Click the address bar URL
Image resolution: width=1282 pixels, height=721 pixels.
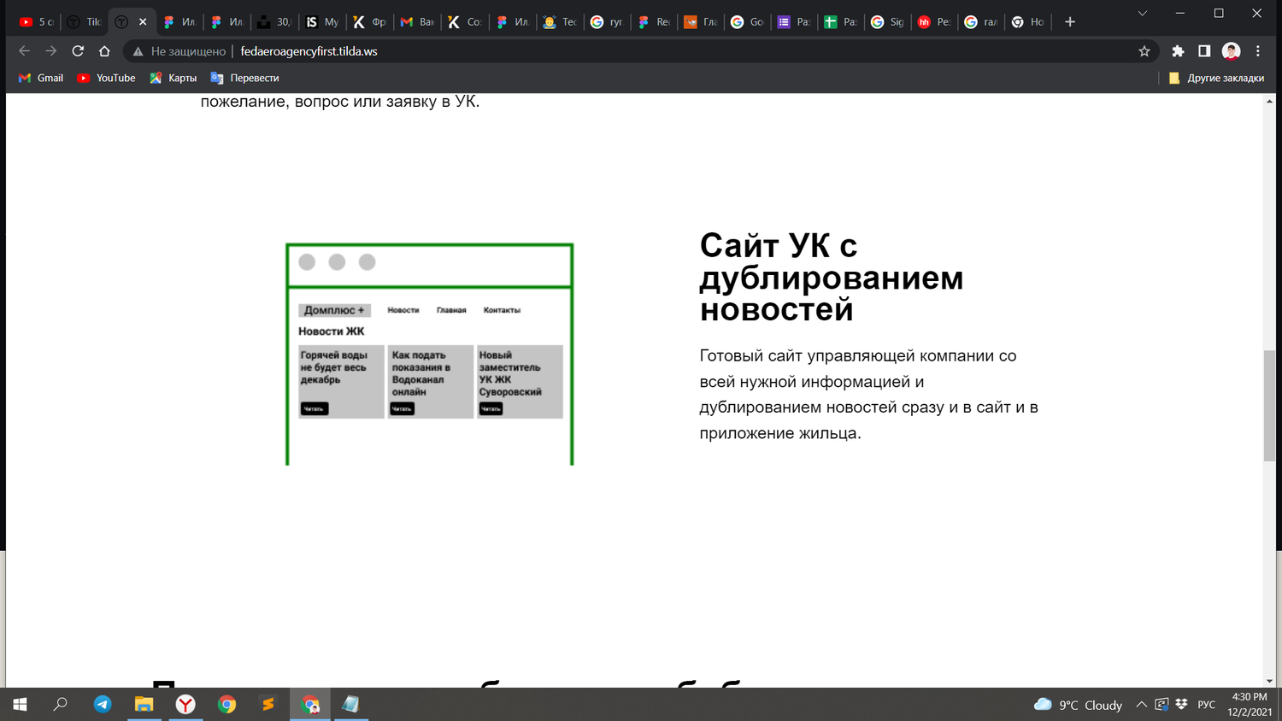[x=309, y=51]
